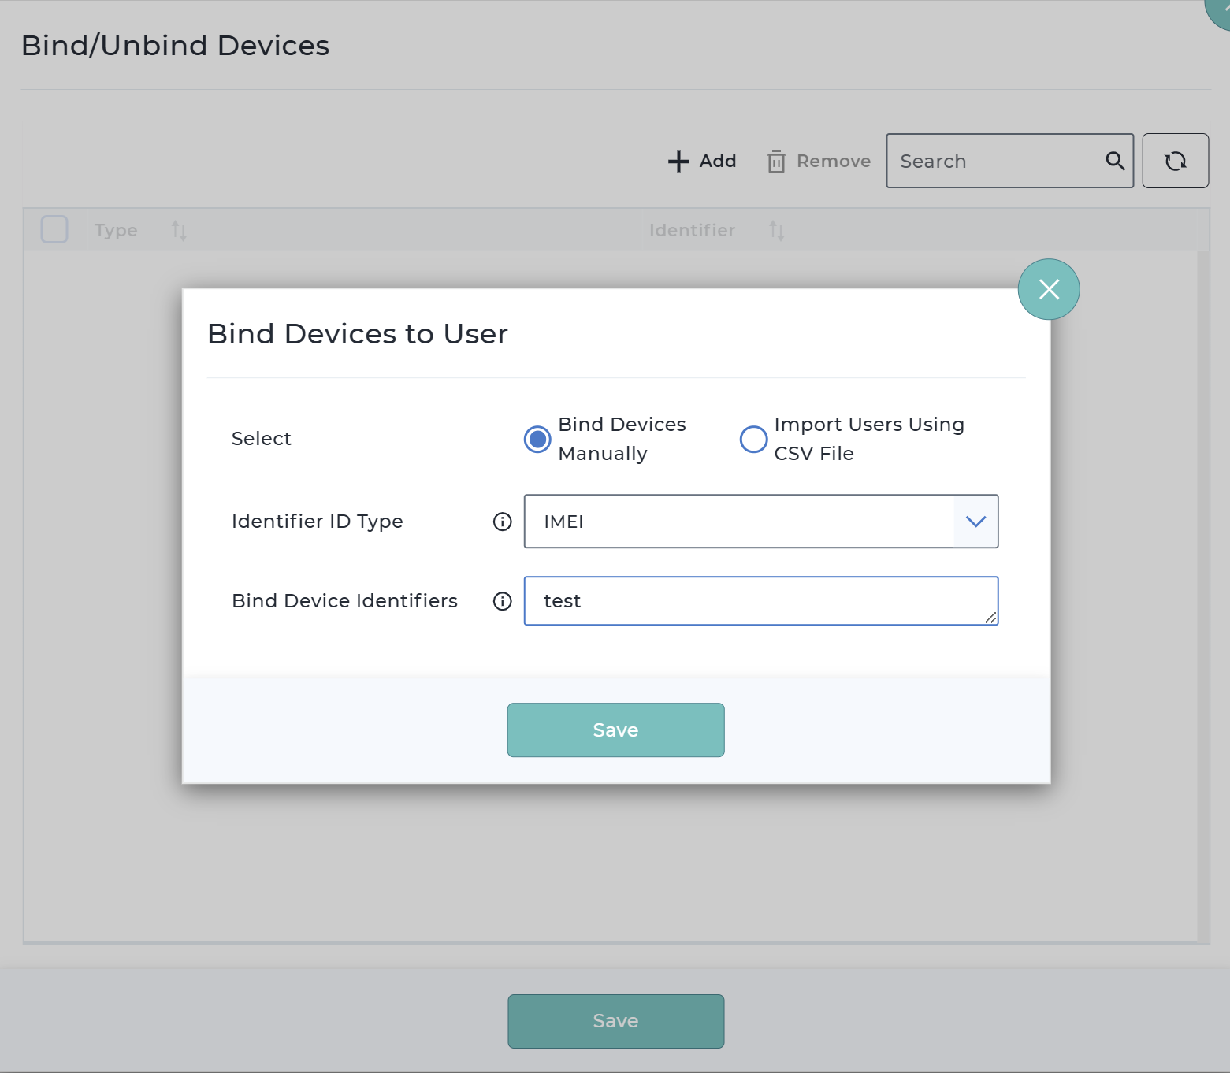Close the Bind Devices to User dialog
The image size is (1230, 1073).
(x=1048, y=289)
